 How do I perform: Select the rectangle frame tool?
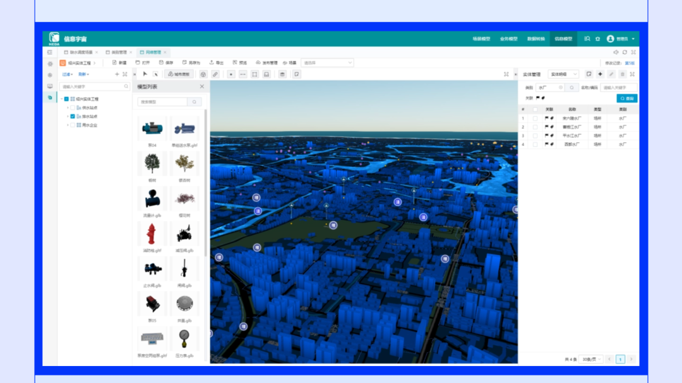click(x=254, y=74)
